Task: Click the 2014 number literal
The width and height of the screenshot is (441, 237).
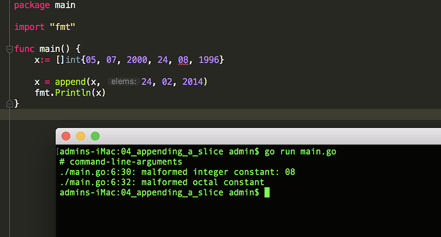Action: pyautogui.click(x=192, y=82)
